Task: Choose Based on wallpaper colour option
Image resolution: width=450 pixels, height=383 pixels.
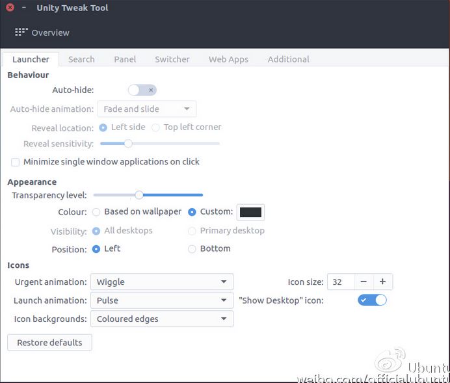Action: (x=96, y=212)
